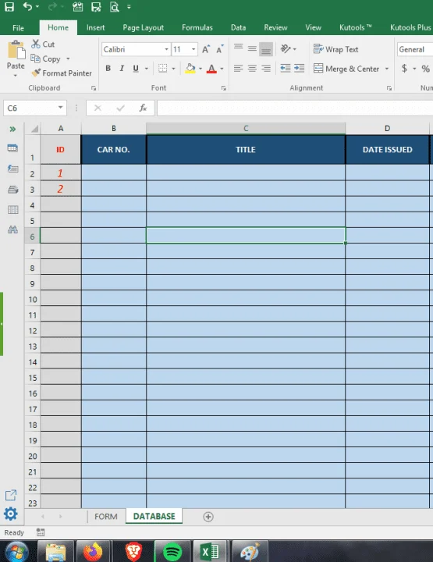Expand navigation pane double chevron
Screen dimensions: 433x562
pyautogui.click(x=12, y=129)
